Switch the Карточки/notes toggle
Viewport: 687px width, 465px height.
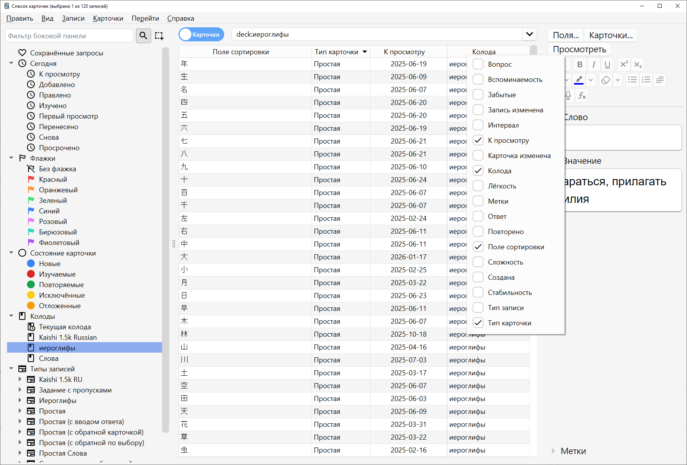point(202,35)
